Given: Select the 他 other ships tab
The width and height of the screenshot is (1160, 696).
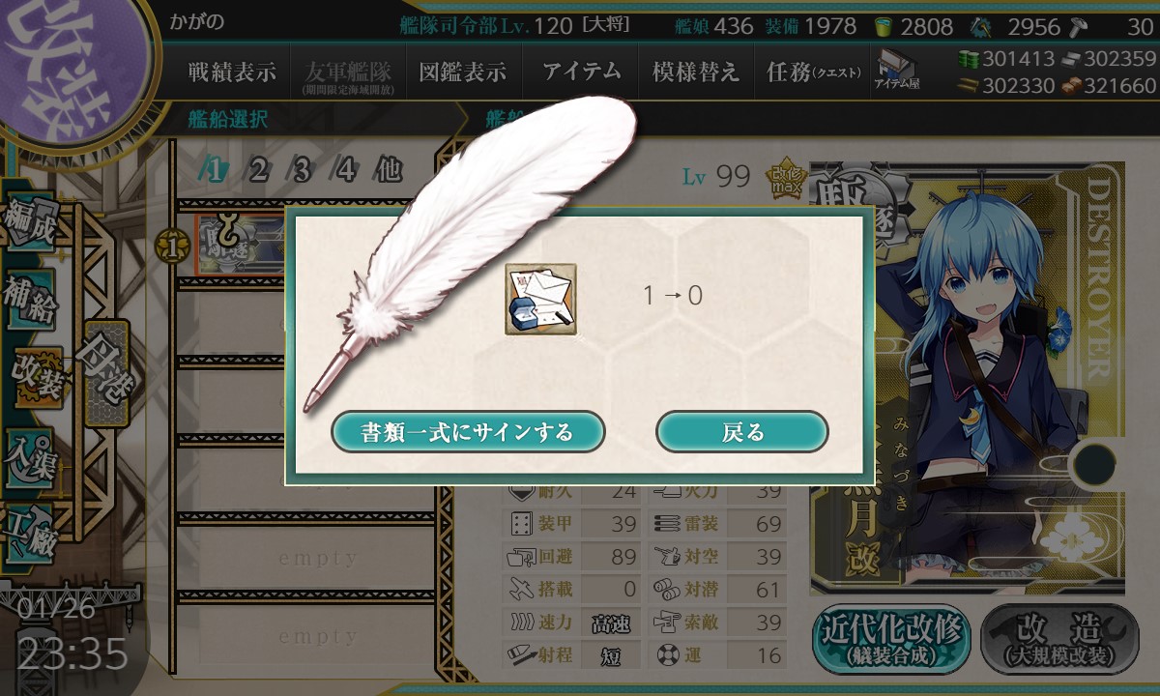Looking at the screenshot, I should click(389, 171).
